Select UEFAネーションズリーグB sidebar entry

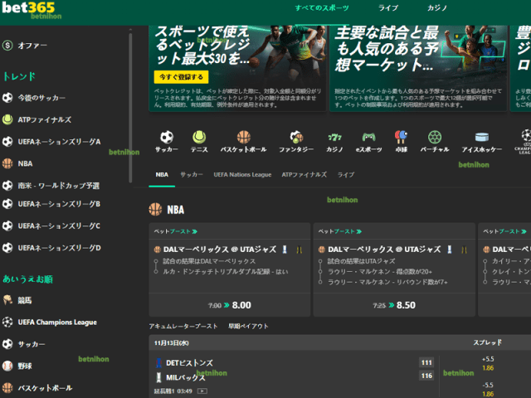tap(59, 204)
